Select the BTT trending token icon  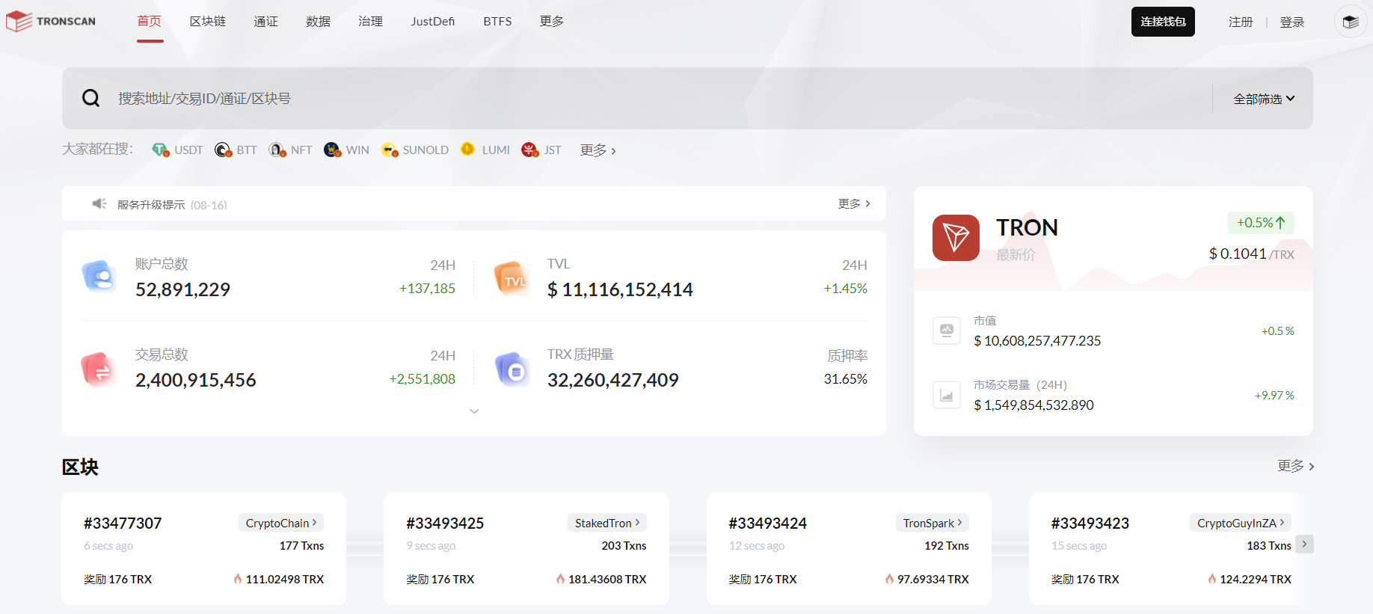223,150
